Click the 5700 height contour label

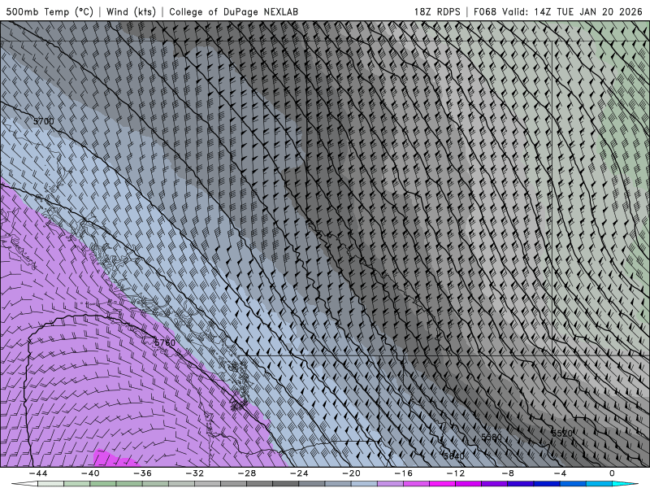click(x=44, y=121)
